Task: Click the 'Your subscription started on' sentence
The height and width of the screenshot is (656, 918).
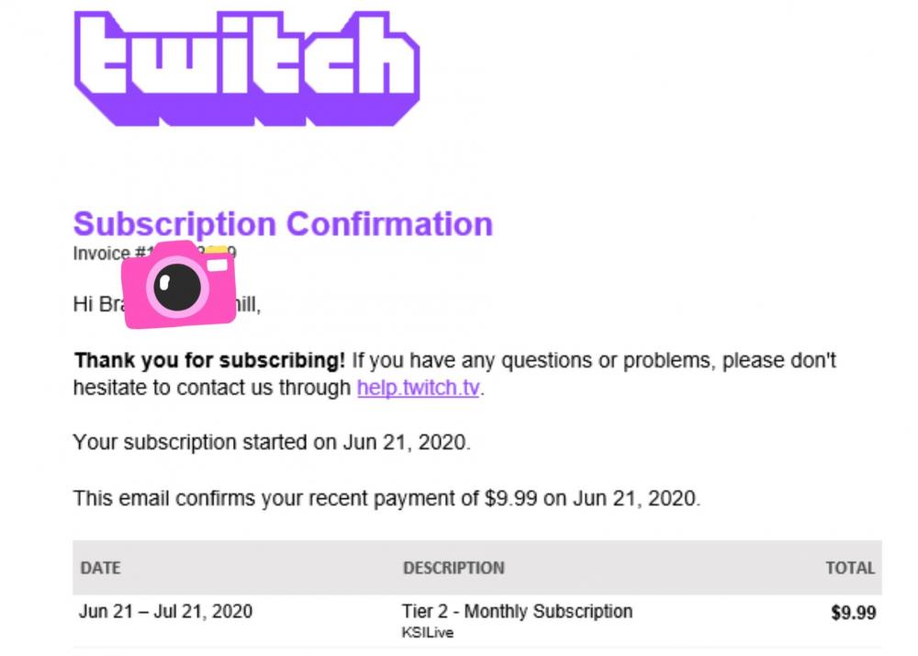Action: 272,442
